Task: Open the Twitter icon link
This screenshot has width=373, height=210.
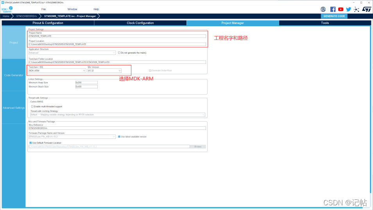Action: tap(348, 9)
